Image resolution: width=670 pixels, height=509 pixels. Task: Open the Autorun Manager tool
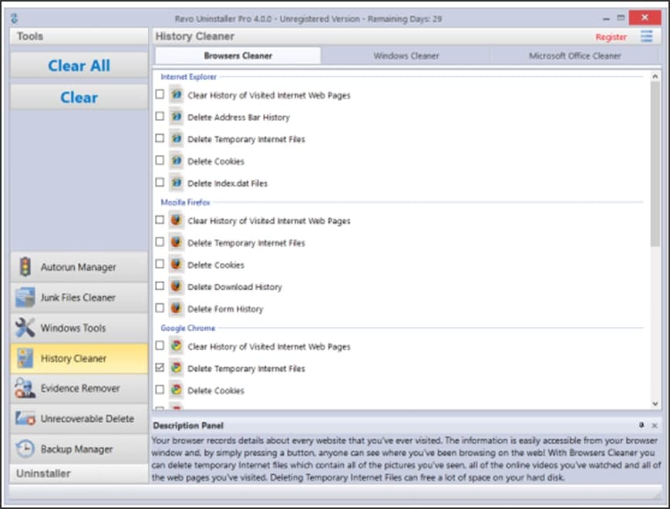click(77, 267)
